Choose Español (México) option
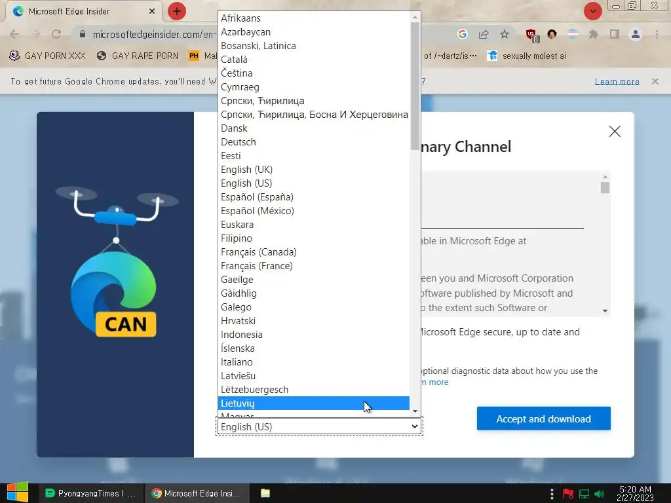Viewport: 671px width, 503px height. (x=314, y=211)
